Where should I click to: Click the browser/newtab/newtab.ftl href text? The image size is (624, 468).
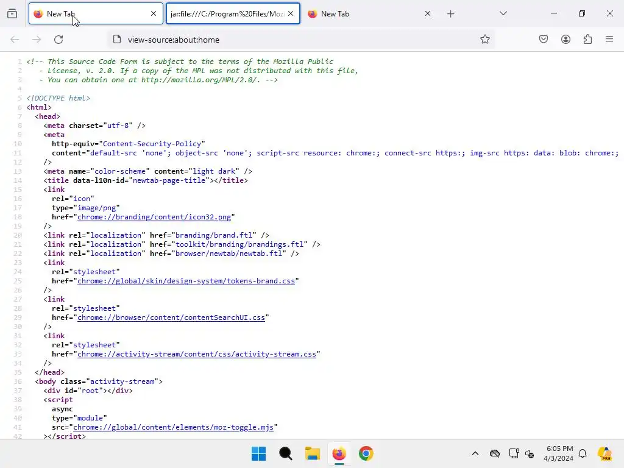click(x=229, y=254)
